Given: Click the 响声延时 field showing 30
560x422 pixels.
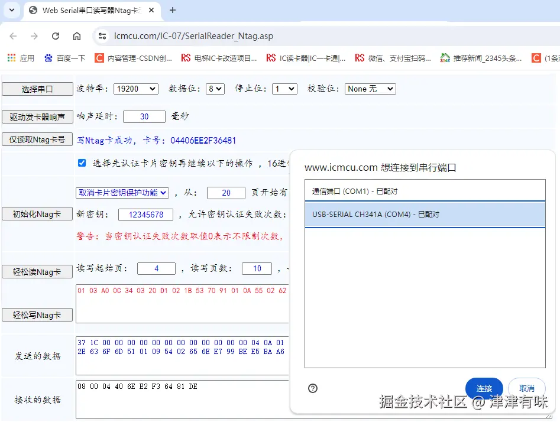Looking at the screenshot, I should point(144,117).
